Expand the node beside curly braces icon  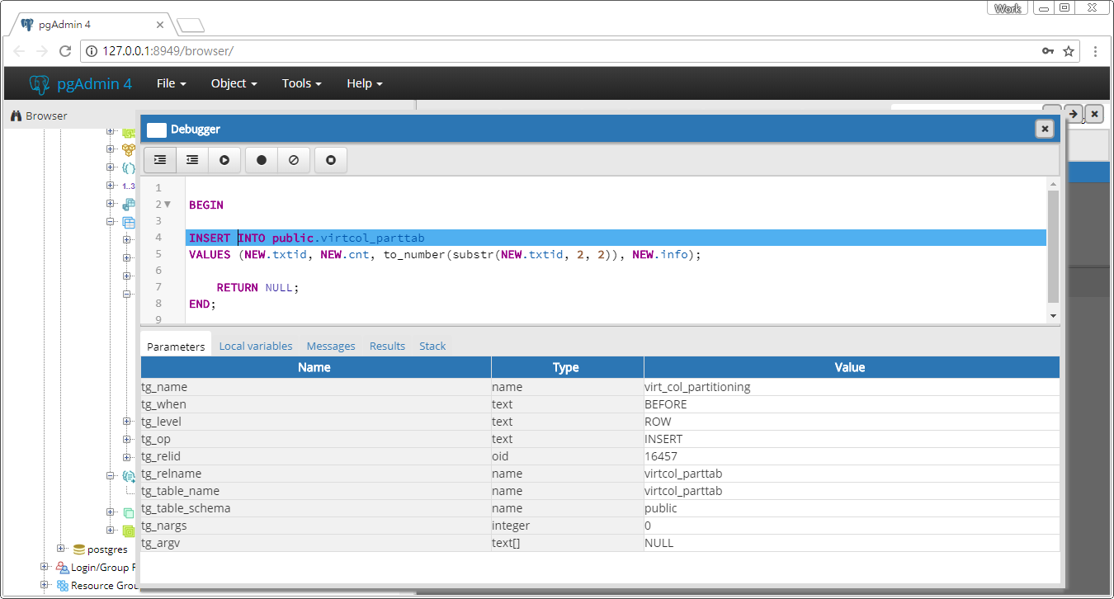click(111, 167)
